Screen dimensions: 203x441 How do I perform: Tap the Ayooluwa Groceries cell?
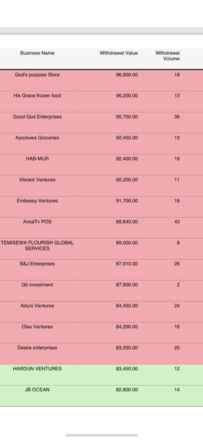[x=37, y=138]
